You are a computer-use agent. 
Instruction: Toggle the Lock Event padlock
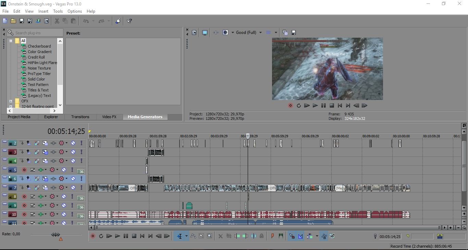262,236
